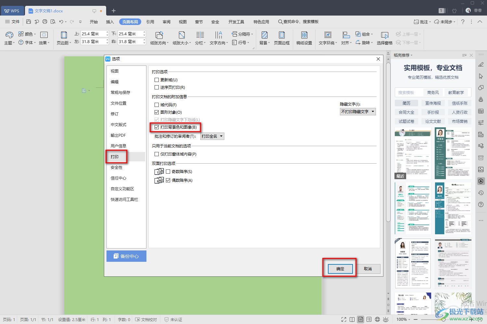Click the Spell Check (文档校对) status item
Screen dimensions: 487x324
point(146,319)
